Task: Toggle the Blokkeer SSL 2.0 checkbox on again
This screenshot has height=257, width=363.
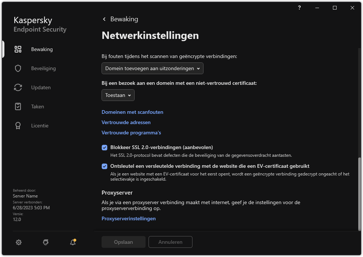Action: (x=105, y=147)
